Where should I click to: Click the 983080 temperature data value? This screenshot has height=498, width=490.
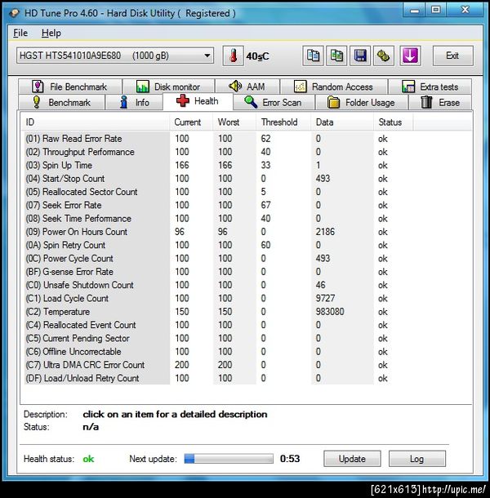point(330,312)
